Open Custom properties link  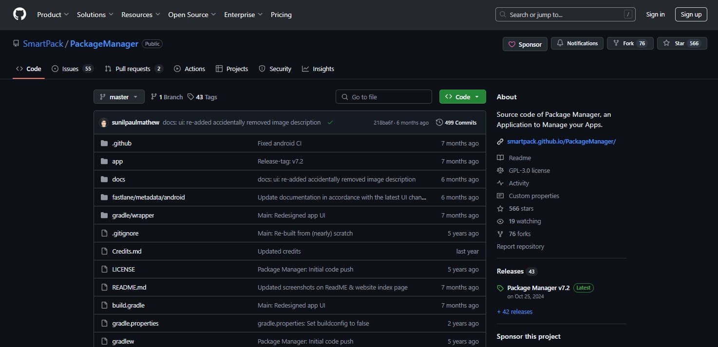pyautogui.click(x=528, y=196)
